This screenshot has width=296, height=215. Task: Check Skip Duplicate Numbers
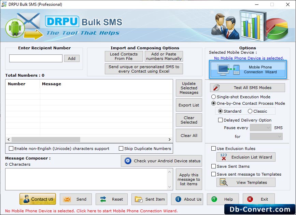pos(121,149)
